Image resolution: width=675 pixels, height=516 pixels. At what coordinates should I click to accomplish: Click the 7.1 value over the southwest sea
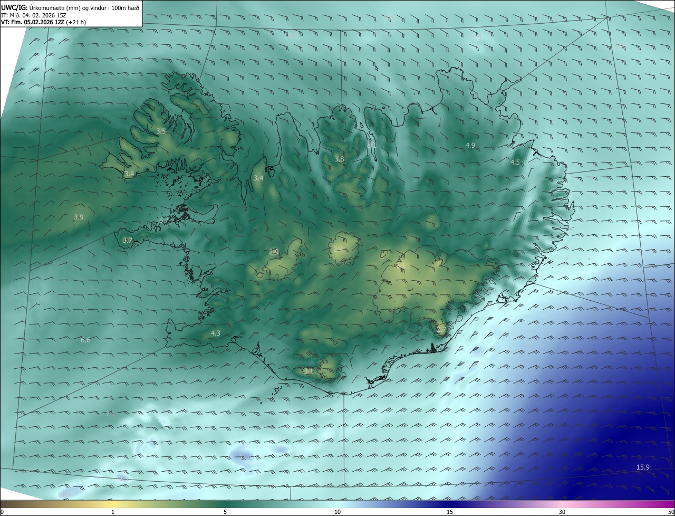point(110,414)
